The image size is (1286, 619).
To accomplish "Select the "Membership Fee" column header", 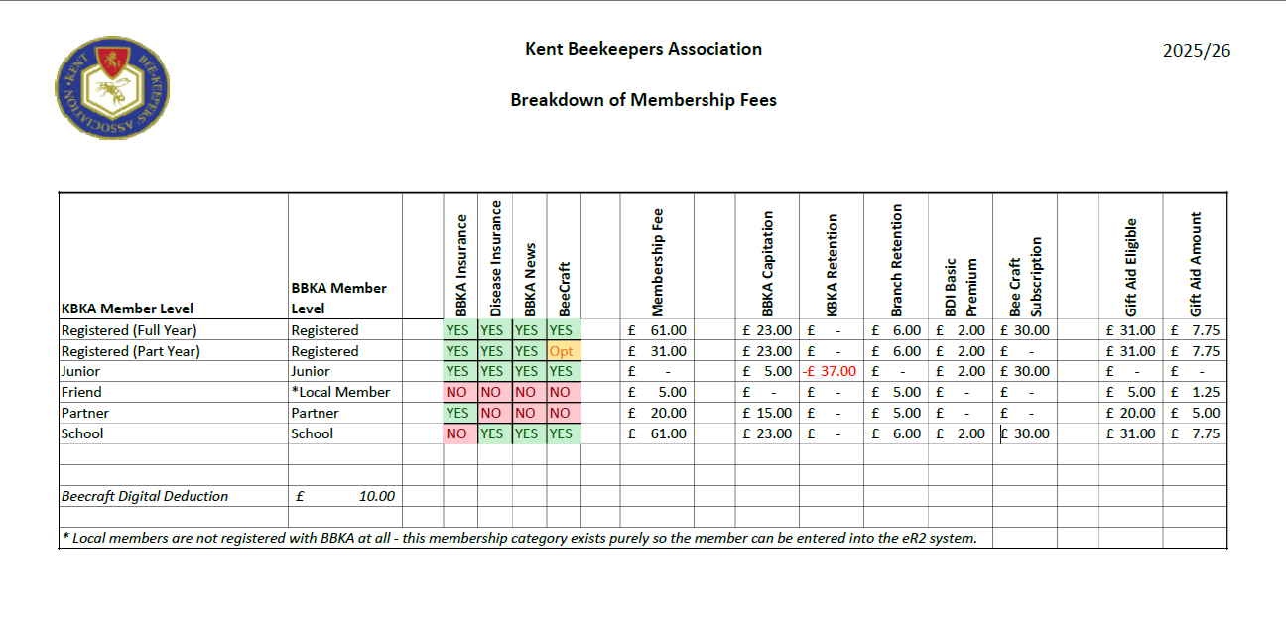I will [657, 260].
